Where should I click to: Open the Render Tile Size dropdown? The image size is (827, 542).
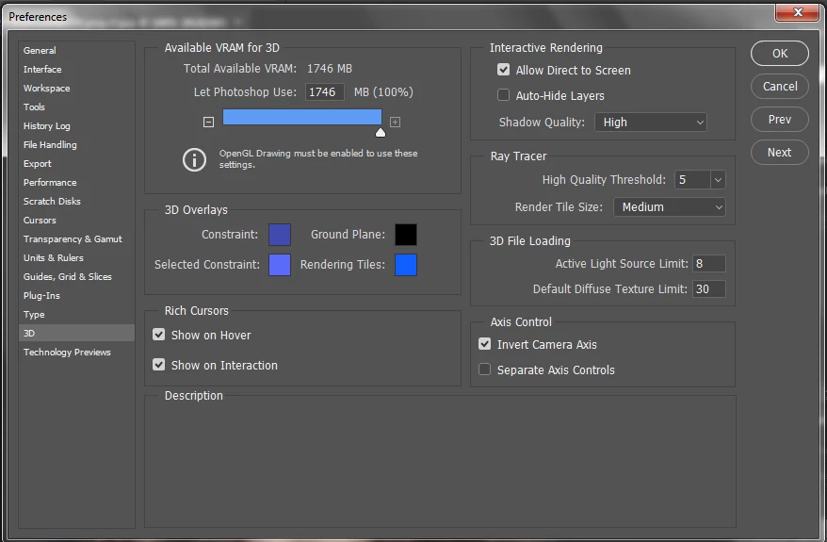(670, 206)
